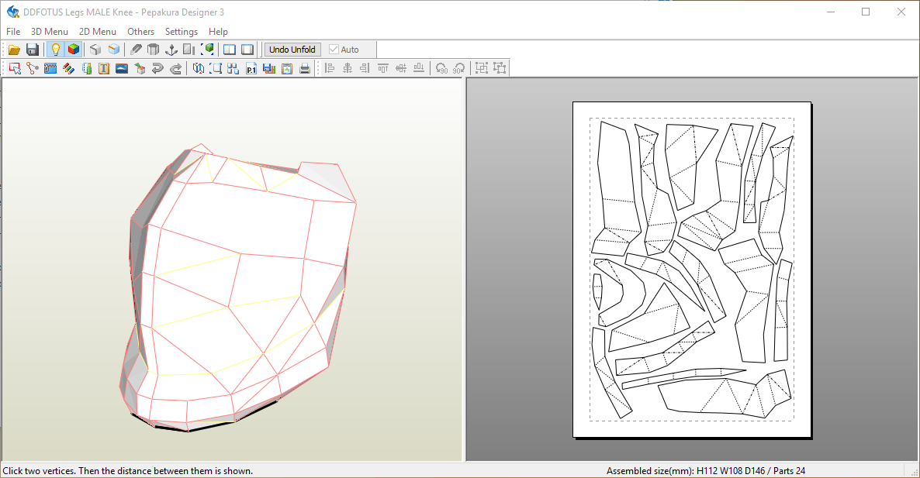
Task: Click align right icon
Action: 365,68
